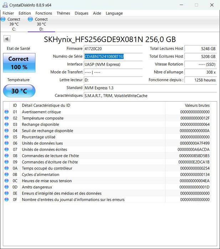220x249 pixels.
Task: Switch to the C: drive tab at 39 °C
Action: point(14,24)
